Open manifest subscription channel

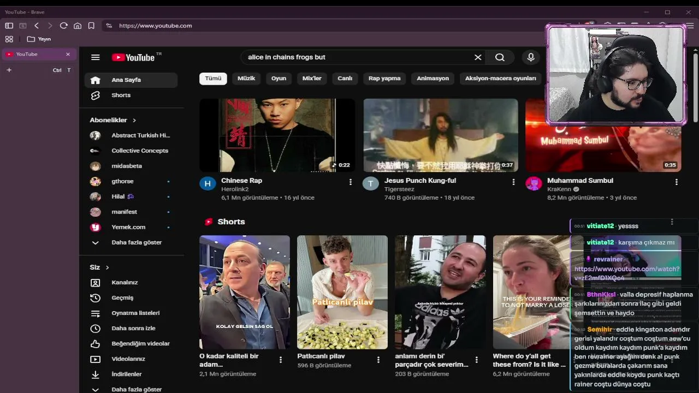[131, 212]
